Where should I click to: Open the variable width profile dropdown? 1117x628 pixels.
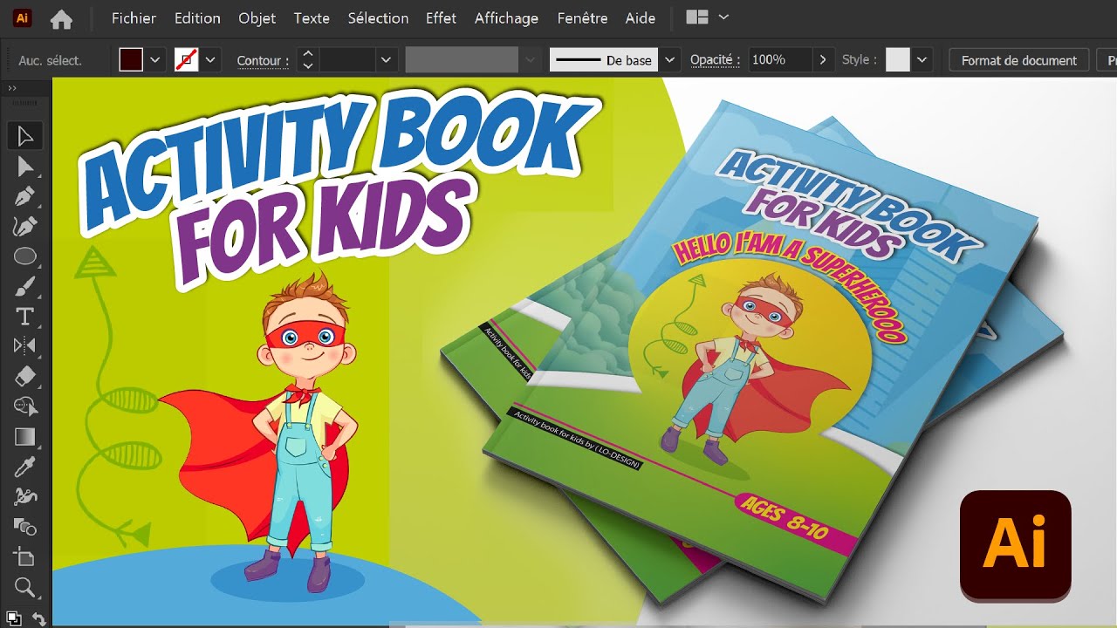coord(529,60)
